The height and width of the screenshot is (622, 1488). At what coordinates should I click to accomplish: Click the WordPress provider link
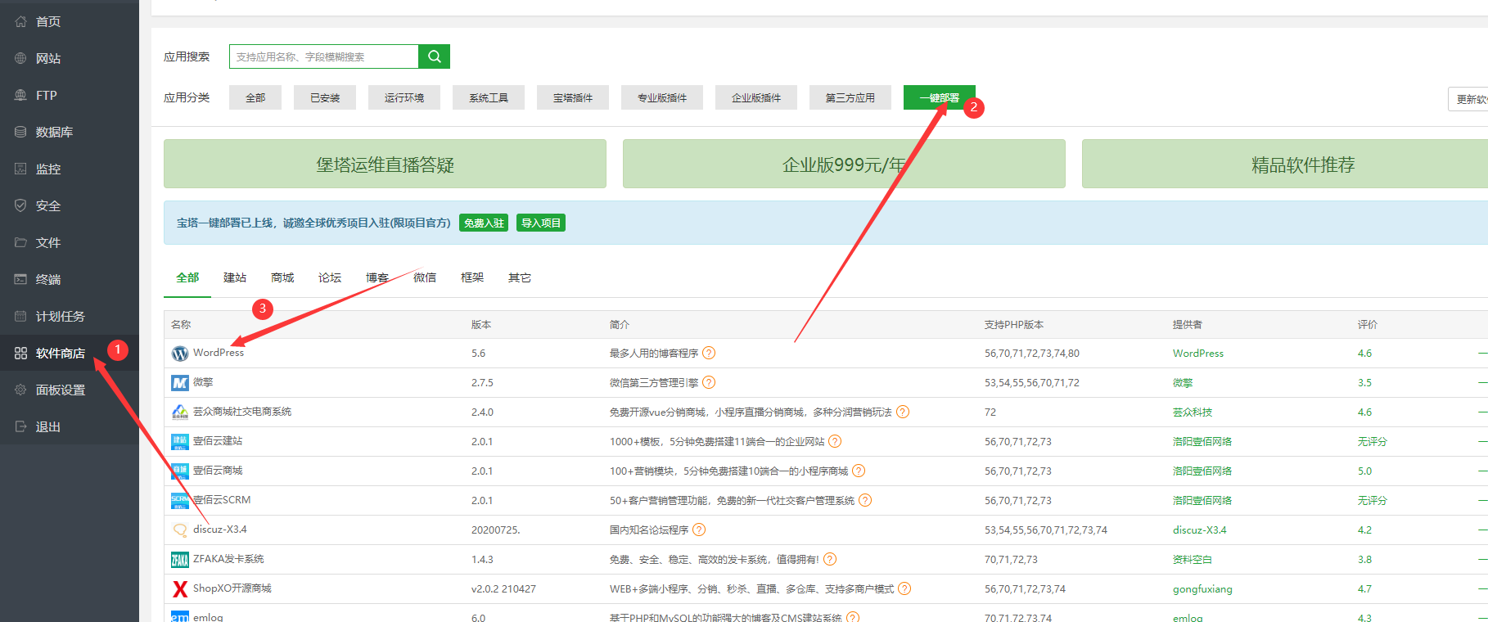(x=1198, y=354)
